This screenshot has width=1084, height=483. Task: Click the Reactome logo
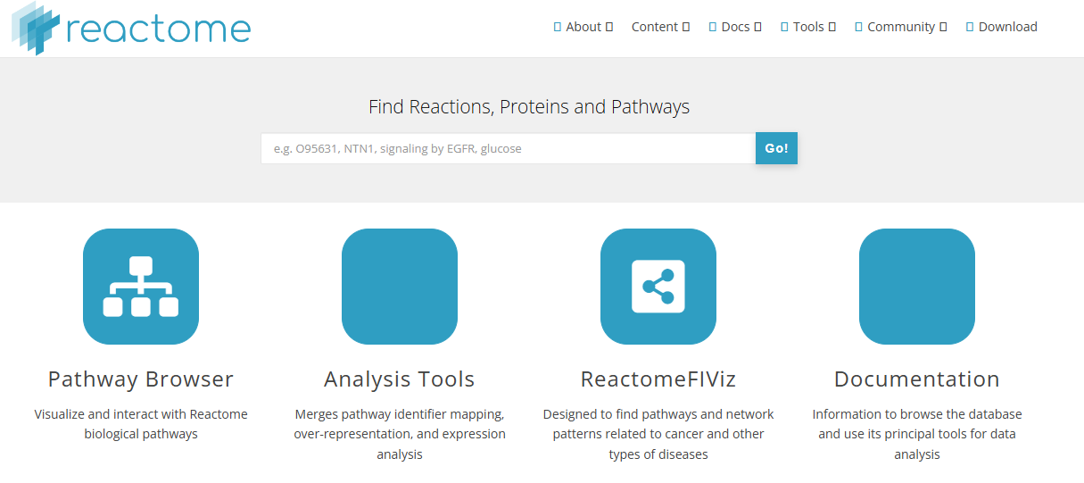pyautogui.click(x=131, y=28)
